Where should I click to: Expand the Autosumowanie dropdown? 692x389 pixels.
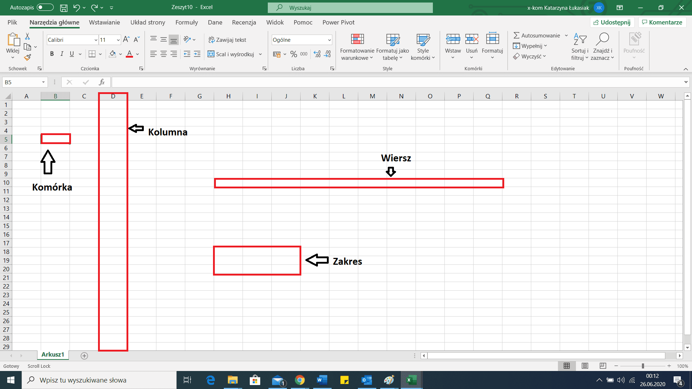[566, 35]
